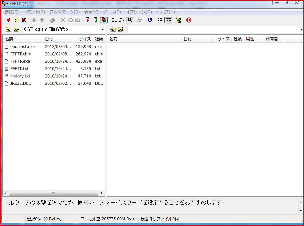Open the ヘルプ(H) menu

(166, 12)
